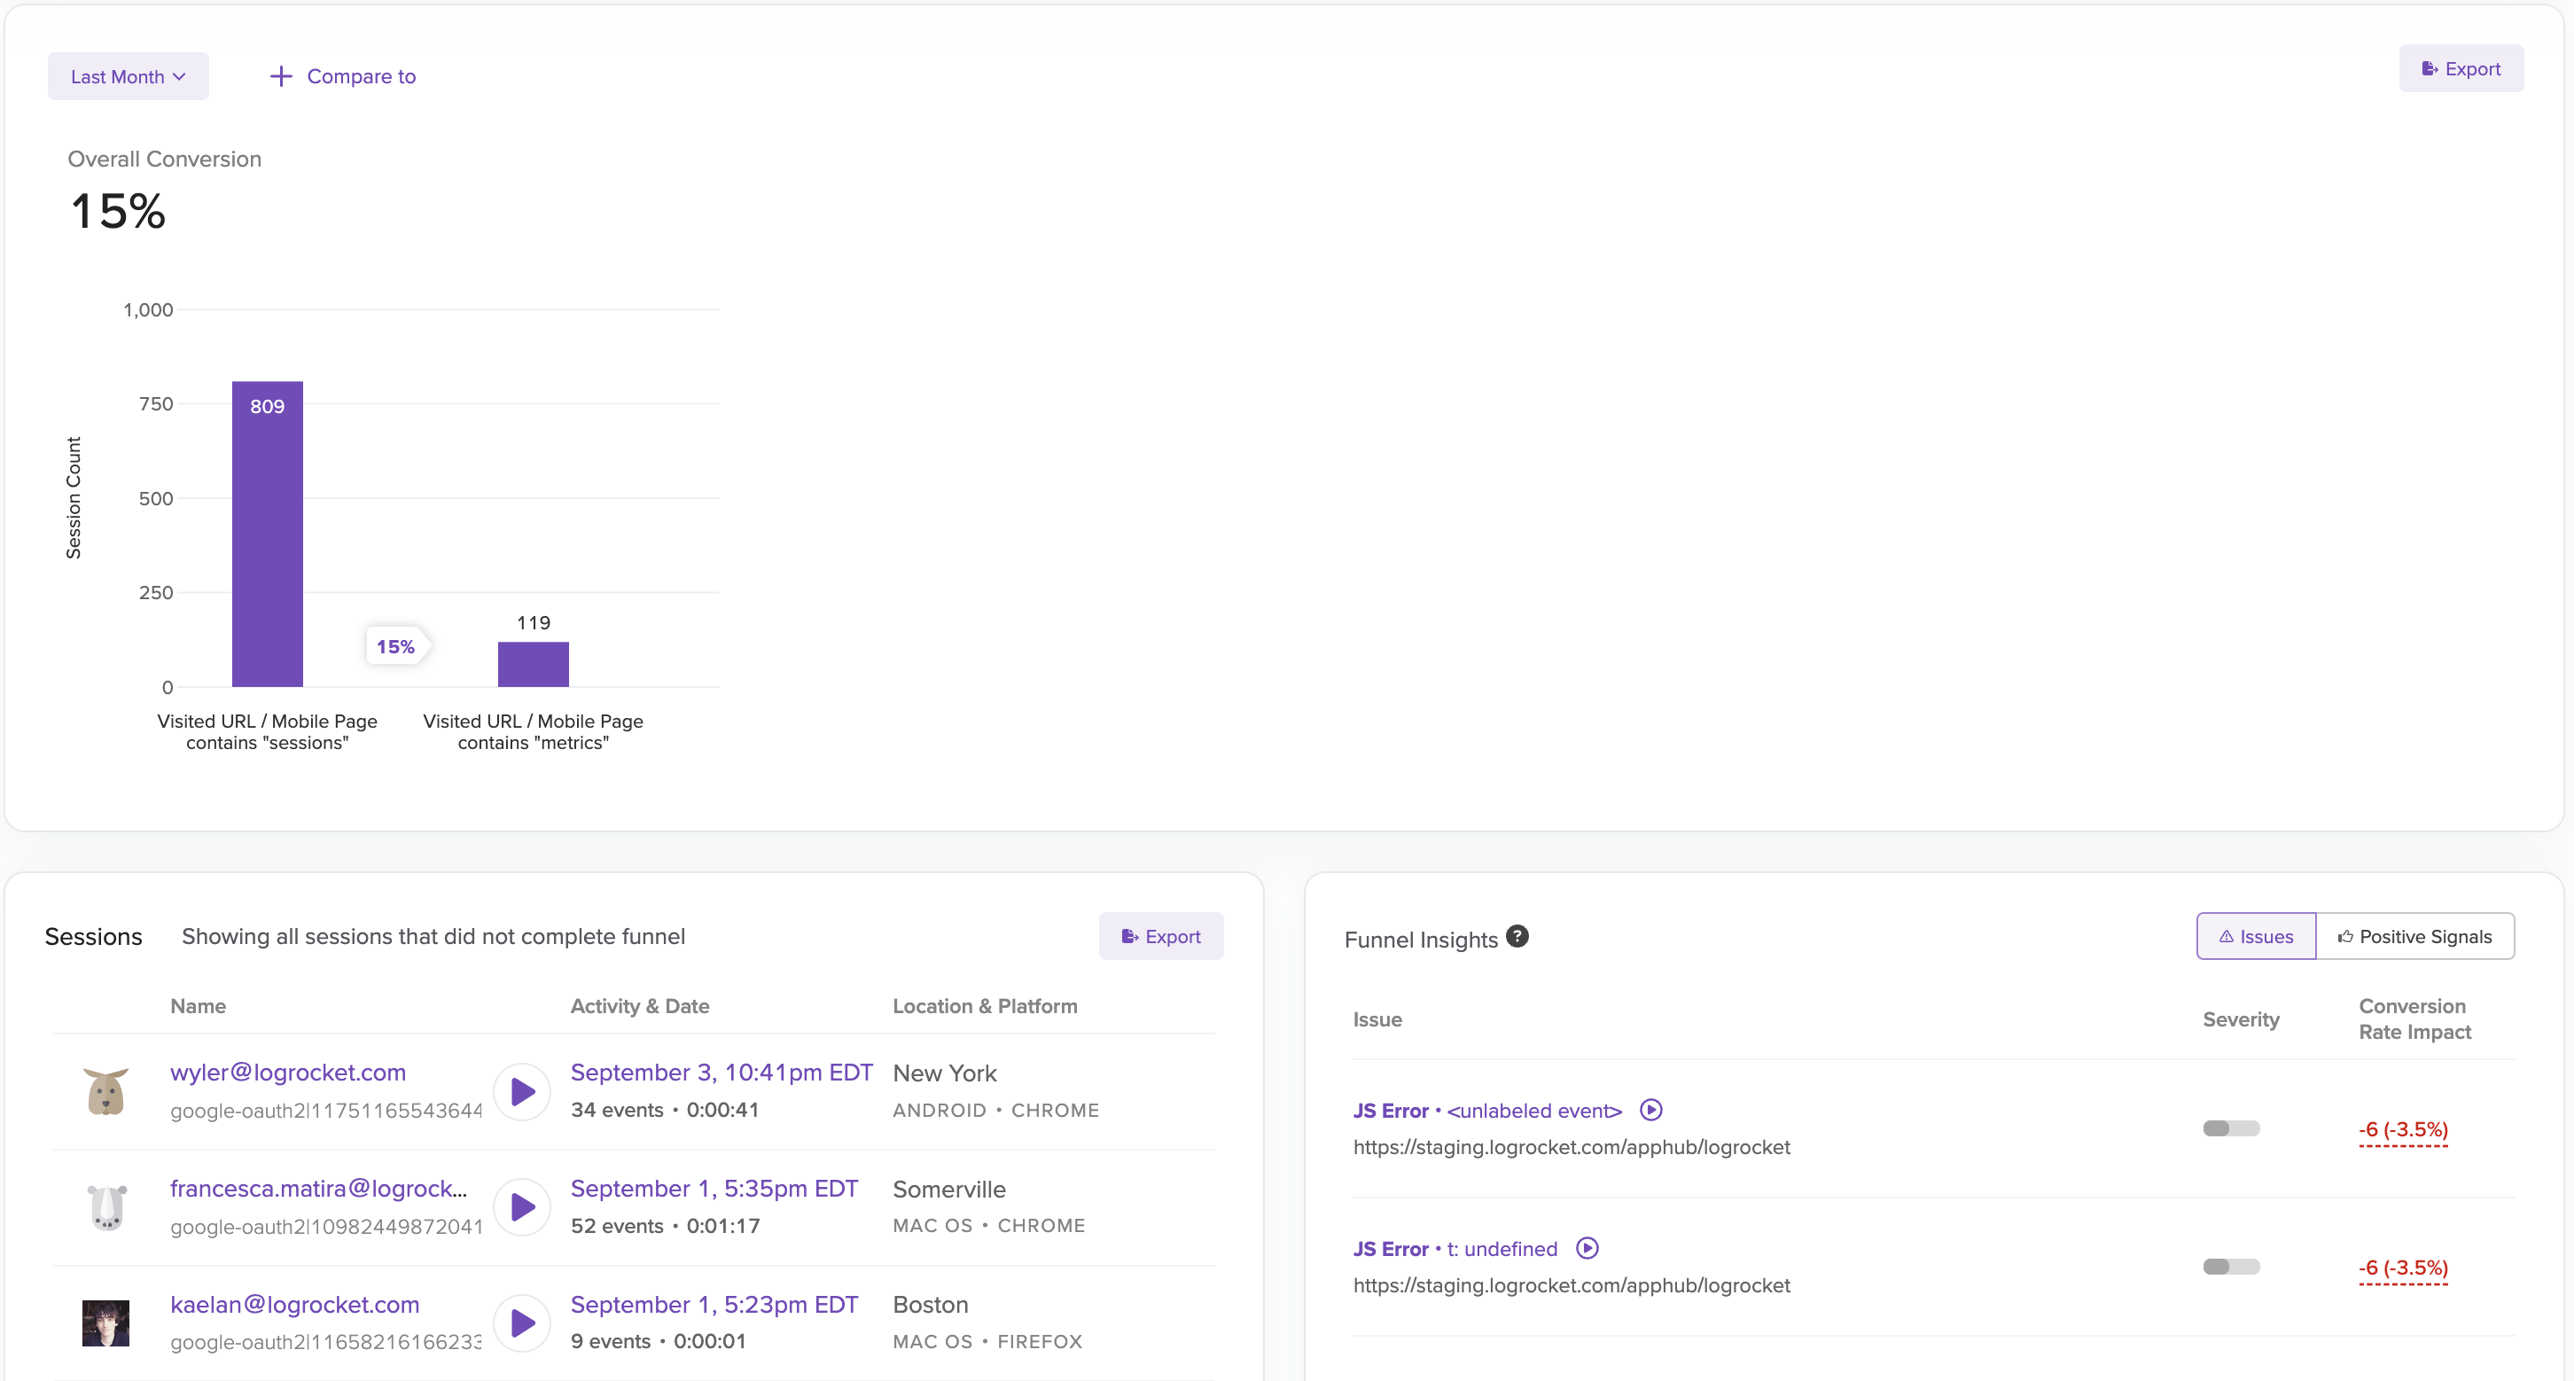Click the 15% conversion step label
The height and width of the screenshot is (1381, 2574).
(x=395, y=646)
